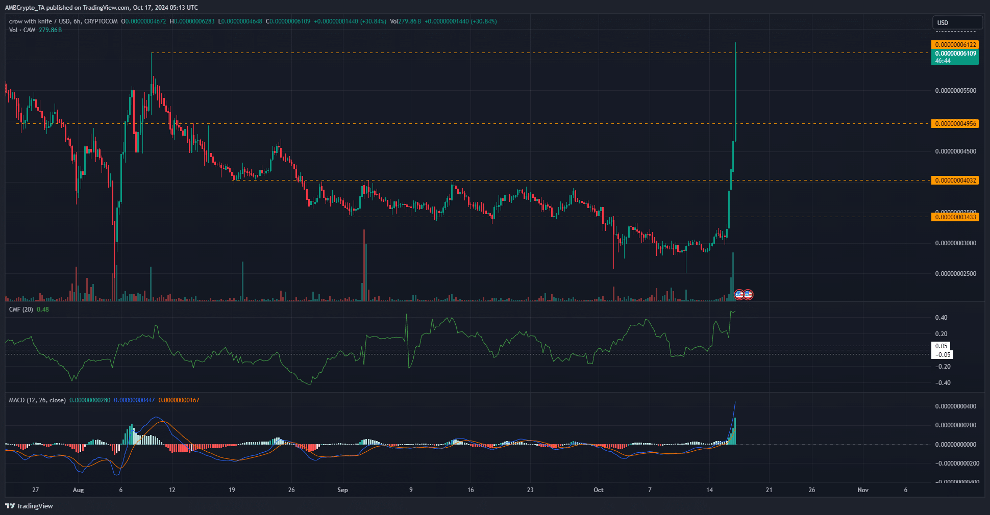The width and height of the screenshot is (990, 515).
Task: Click the 0.00000004500 price axis value
Action: pos(955,151)
